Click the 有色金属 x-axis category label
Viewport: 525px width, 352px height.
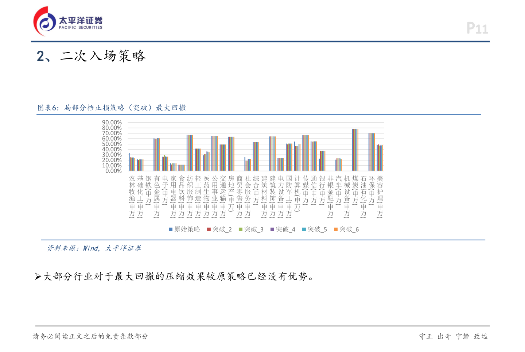pos(157,197)
